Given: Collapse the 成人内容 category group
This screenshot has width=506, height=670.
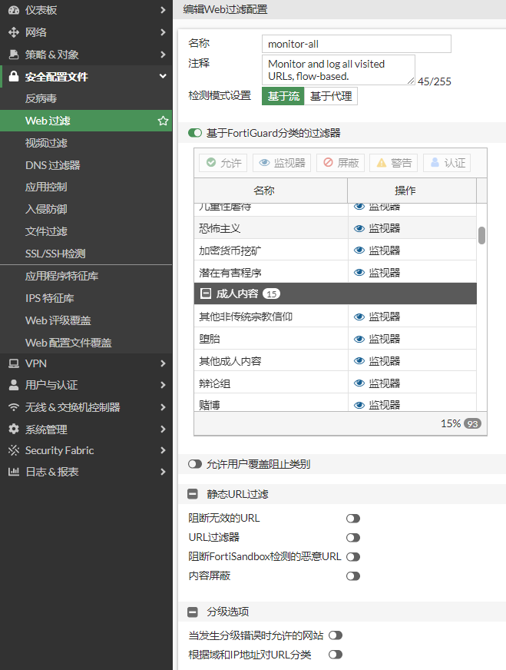Looking at the screenshot, I should pyautogui.click(x=205, y=294).
